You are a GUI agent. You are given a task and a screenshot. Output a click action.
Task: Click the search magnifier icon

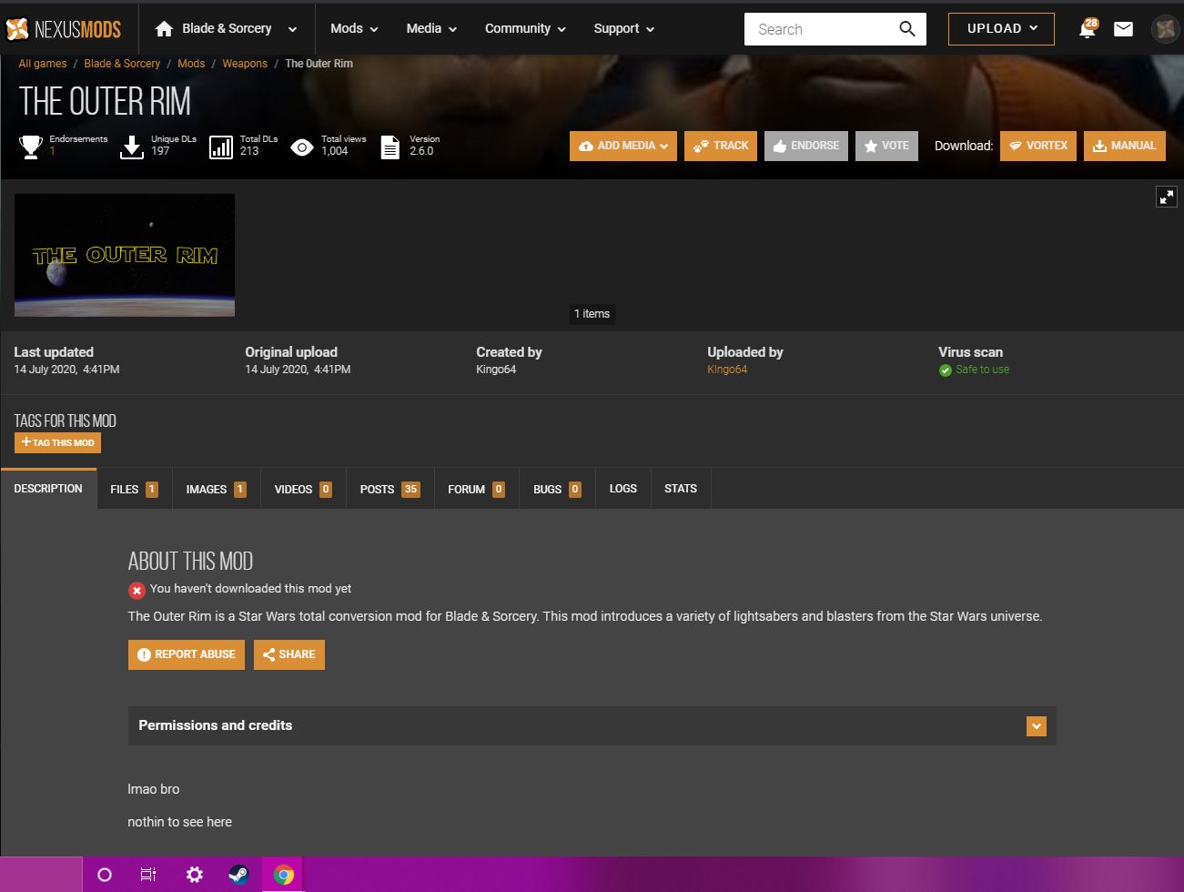coord(906,29)
